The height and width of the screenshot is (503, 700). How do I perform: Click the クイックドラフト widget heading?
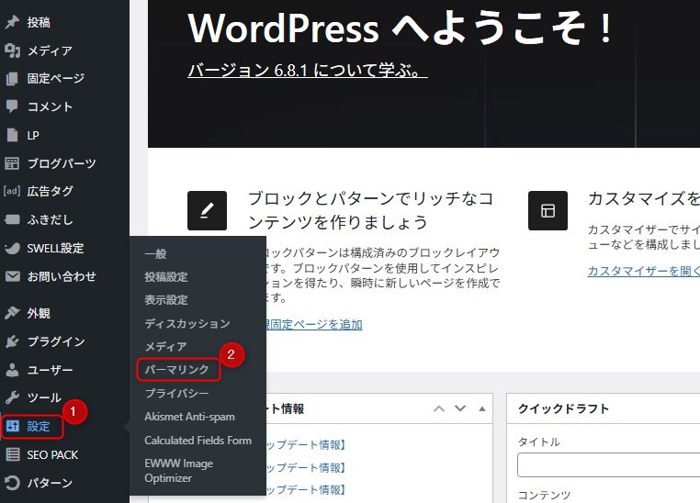pyautogui.click(x=563, y=408)
